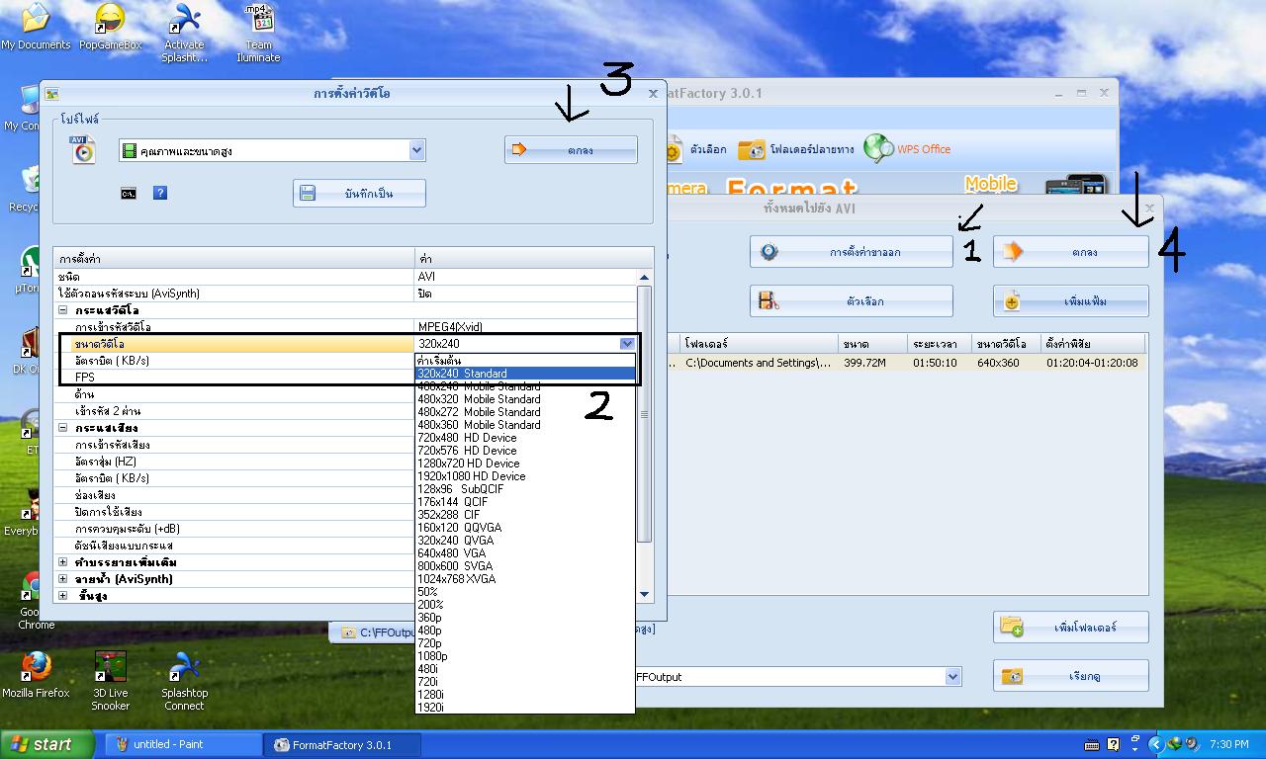Click the WPS Office toolbar icon

pyautogui.click(x=907, y=149)
